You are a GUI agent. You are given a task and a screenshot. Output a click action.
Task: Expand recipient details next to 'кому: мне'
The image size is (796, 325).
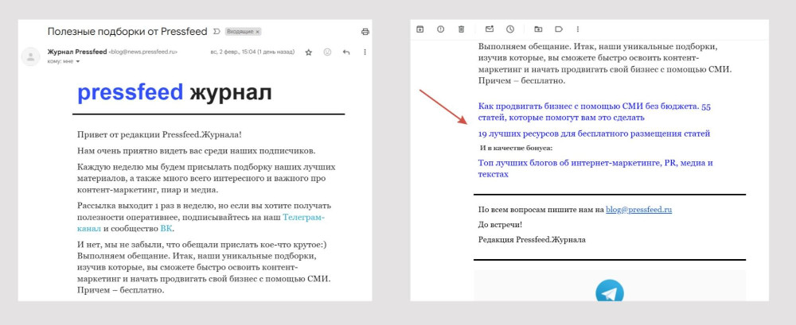tap(78, 61)
